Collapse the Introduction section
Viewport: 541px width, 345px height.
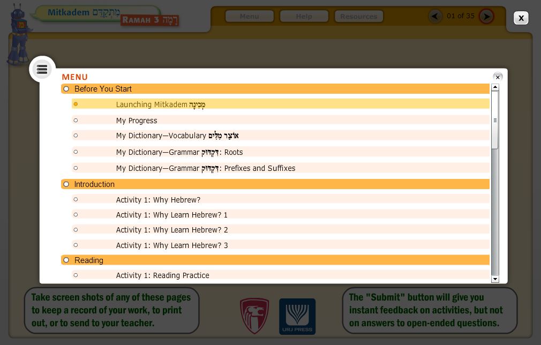pyautogui.click(x=66, y=184)
